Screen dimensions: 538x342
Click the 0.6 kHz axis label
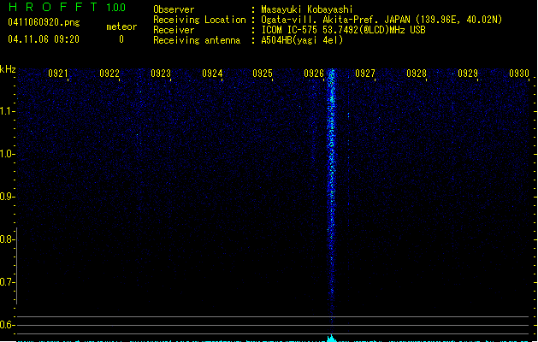7,325
